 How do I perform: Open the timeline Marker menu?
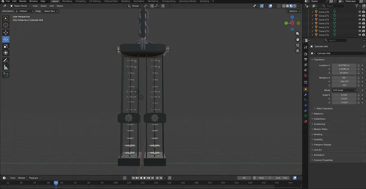tap(22, 178)
